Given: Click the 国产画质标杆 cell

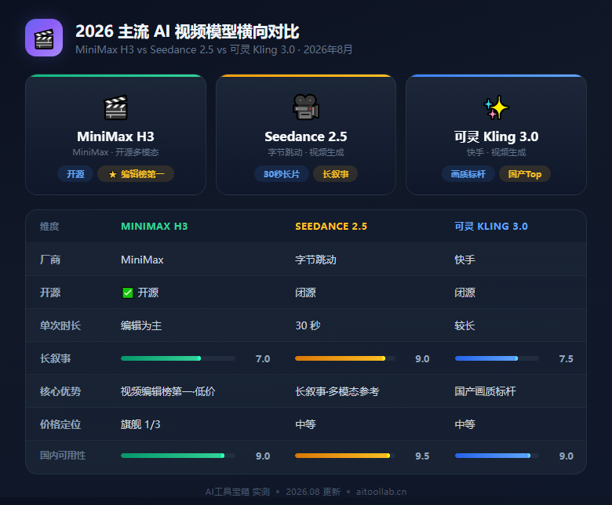Looking at the screenshot, I should tap(485, 391).
